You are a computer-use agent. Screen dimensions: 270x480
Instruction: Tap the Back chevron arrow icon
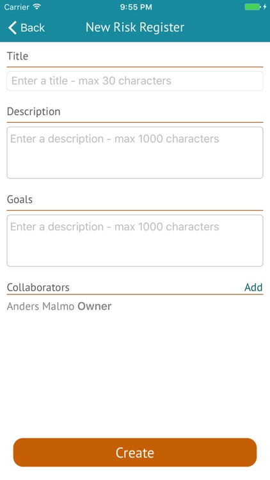[12, 28]
